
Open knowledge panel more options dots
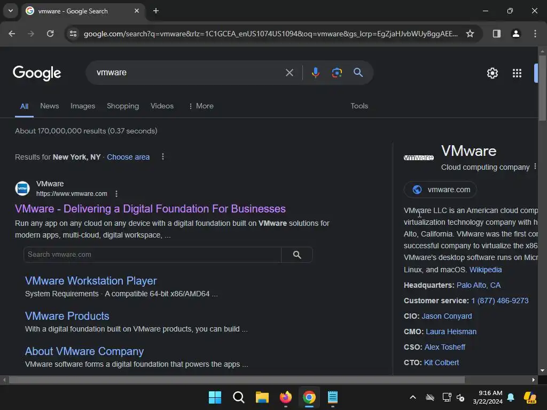click(535, 167)
